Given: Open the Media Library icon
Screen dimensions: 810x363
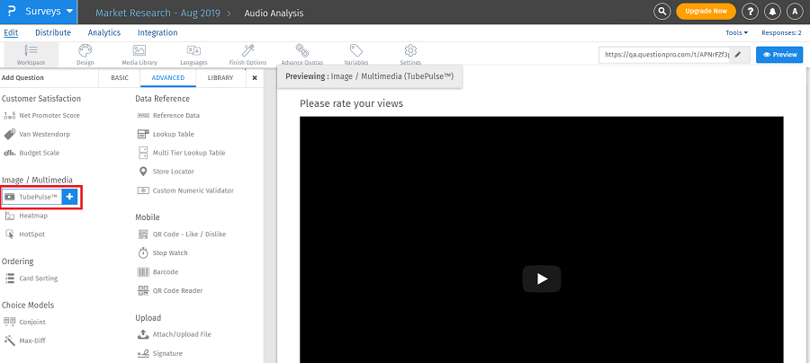Looking at the screenshot, I should coord(139,54).
